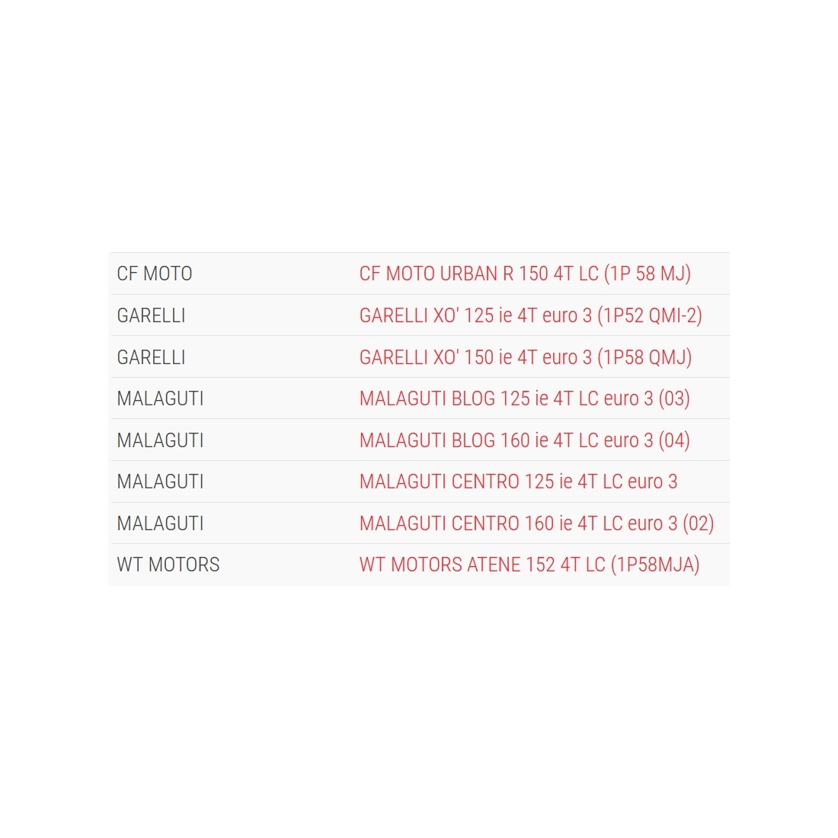Select the WT MOTORS brand cell
838x838 pixels.
point(168,565)
